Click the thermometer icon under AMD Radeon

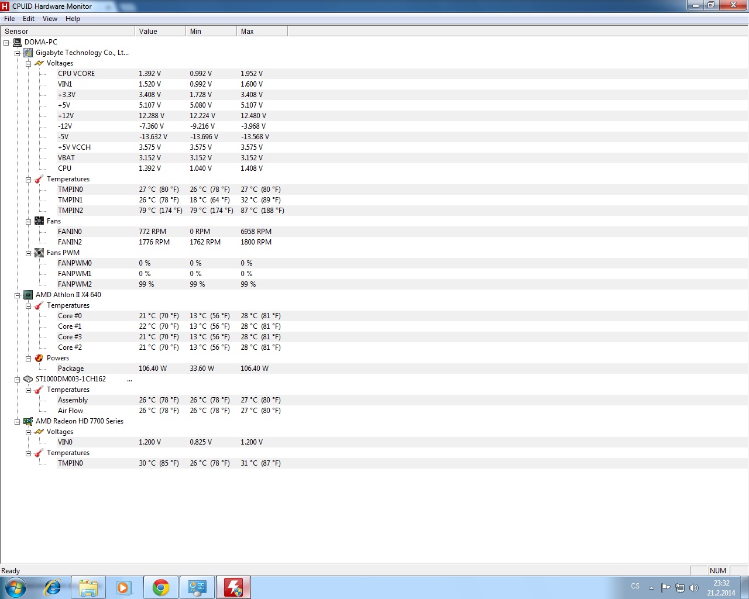click(39, 453)
